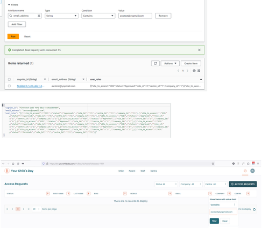This screenshot has width=269, height=239.
Task: Open the Contains operator dropdown in filter popup
Action: pos(223,205)
